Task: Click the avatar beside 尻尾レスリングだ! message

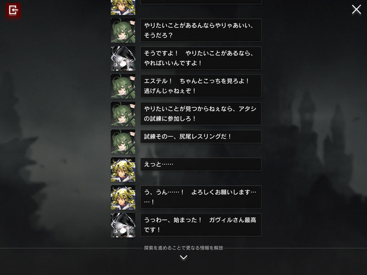Action: [123, 142]
